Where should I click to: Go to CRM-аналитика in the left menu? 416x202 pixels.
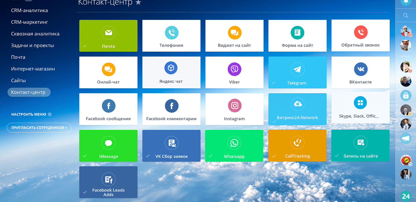point(29,10)
